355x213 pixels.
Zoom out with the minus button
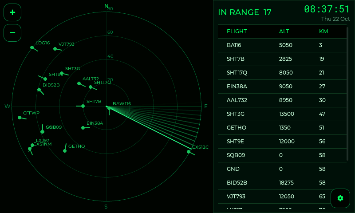click(12, 33)
